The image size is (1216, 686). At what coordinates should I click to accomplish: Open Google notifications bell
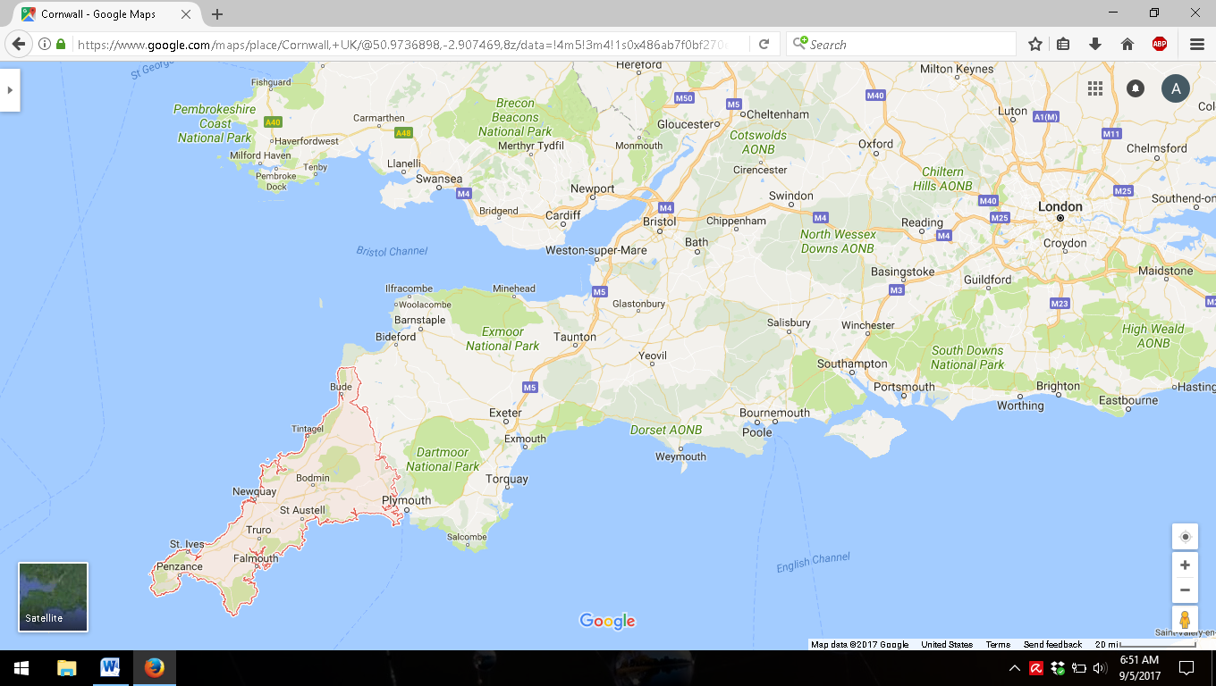pos(1136,88)
